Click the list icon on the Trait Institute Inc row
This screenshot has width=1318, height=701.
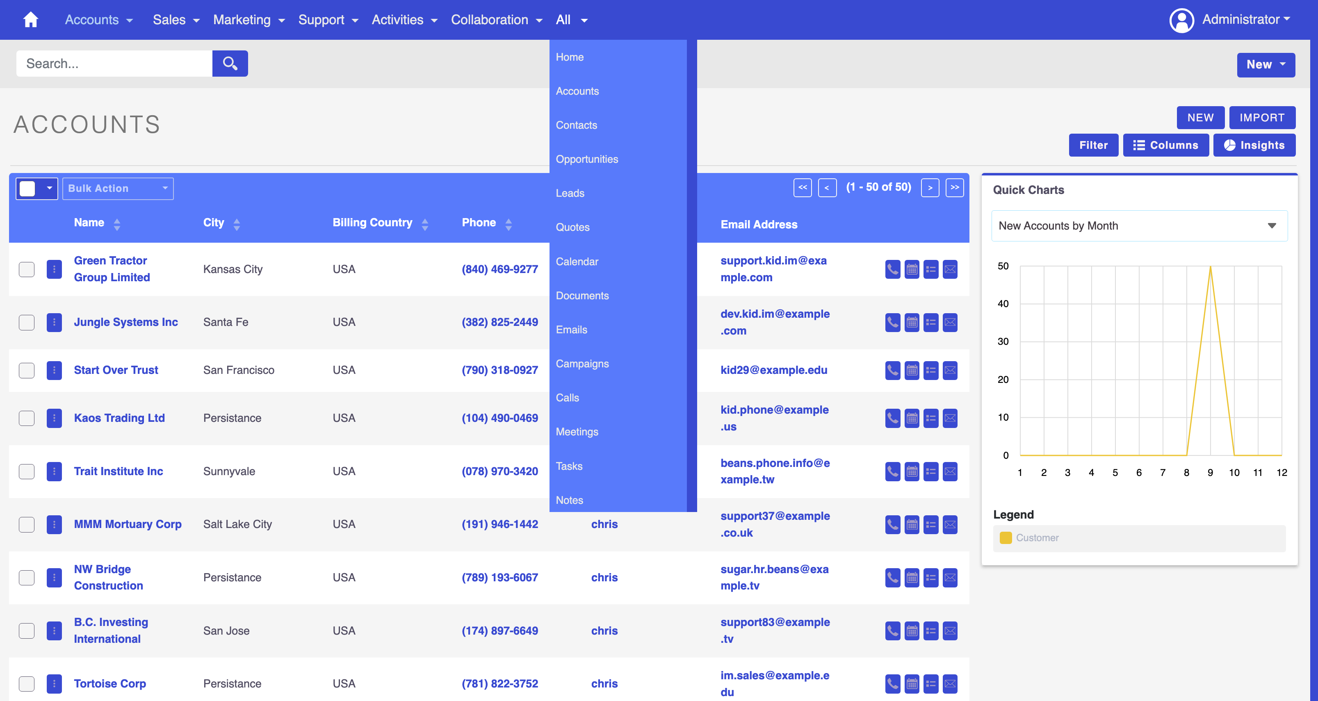931,471
